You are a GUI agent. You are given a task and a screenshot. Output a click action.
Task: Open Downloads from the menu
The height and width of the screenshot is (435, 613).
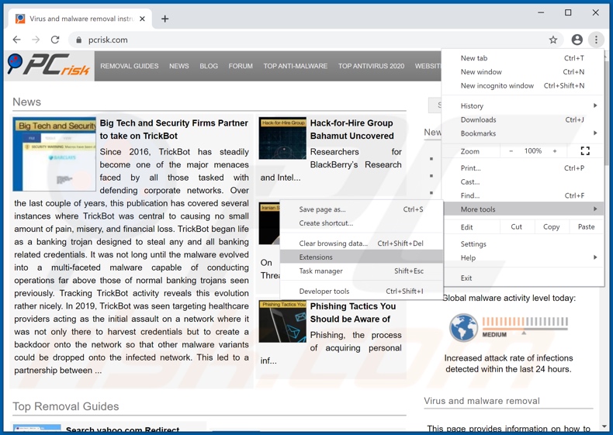pyautogui.click(x=523, y=119)
